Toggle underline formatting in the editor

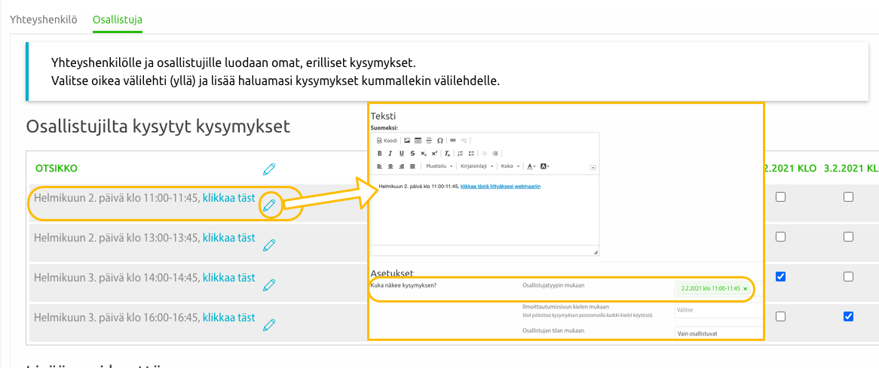click(x=401, y=154)
